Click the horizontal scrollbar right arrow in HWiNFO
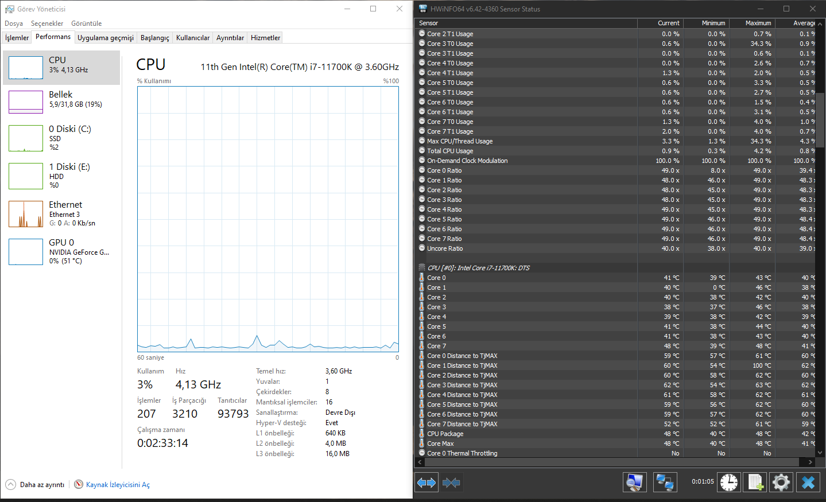826x502 pixels. tap(811, 462)
